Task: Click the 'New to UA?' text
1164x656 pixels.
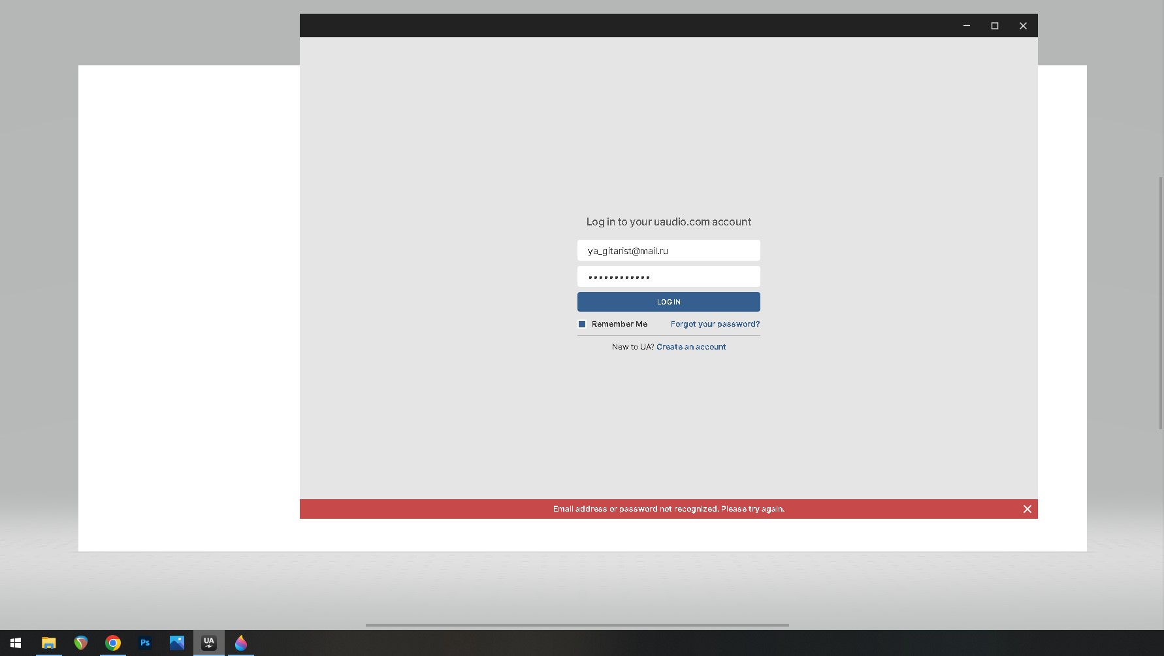Action: pos(633,347)
